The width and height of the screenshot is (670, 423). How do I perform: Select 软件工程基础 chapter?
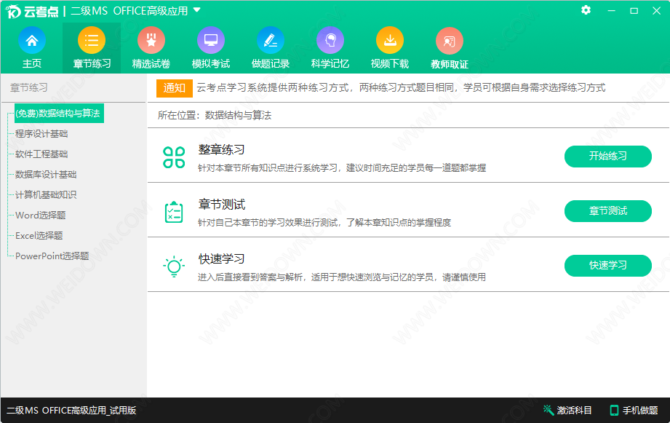click(x=41, y=154)
